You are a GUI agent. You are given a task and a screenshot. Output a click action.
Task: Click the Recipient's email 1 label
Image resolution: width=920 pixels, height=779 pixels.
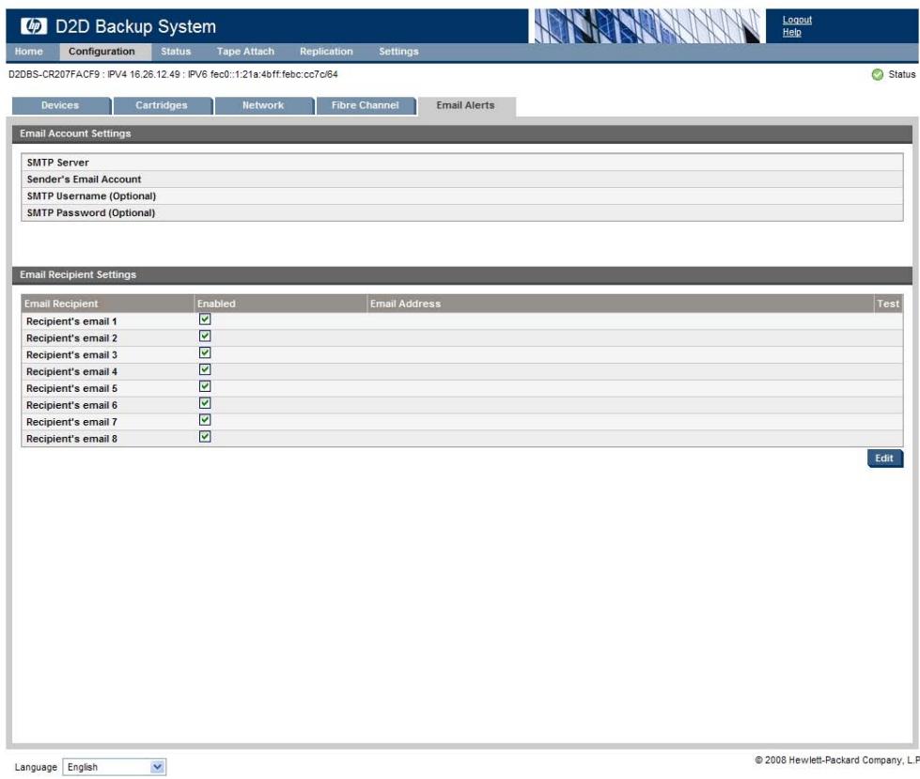(71, 321)
